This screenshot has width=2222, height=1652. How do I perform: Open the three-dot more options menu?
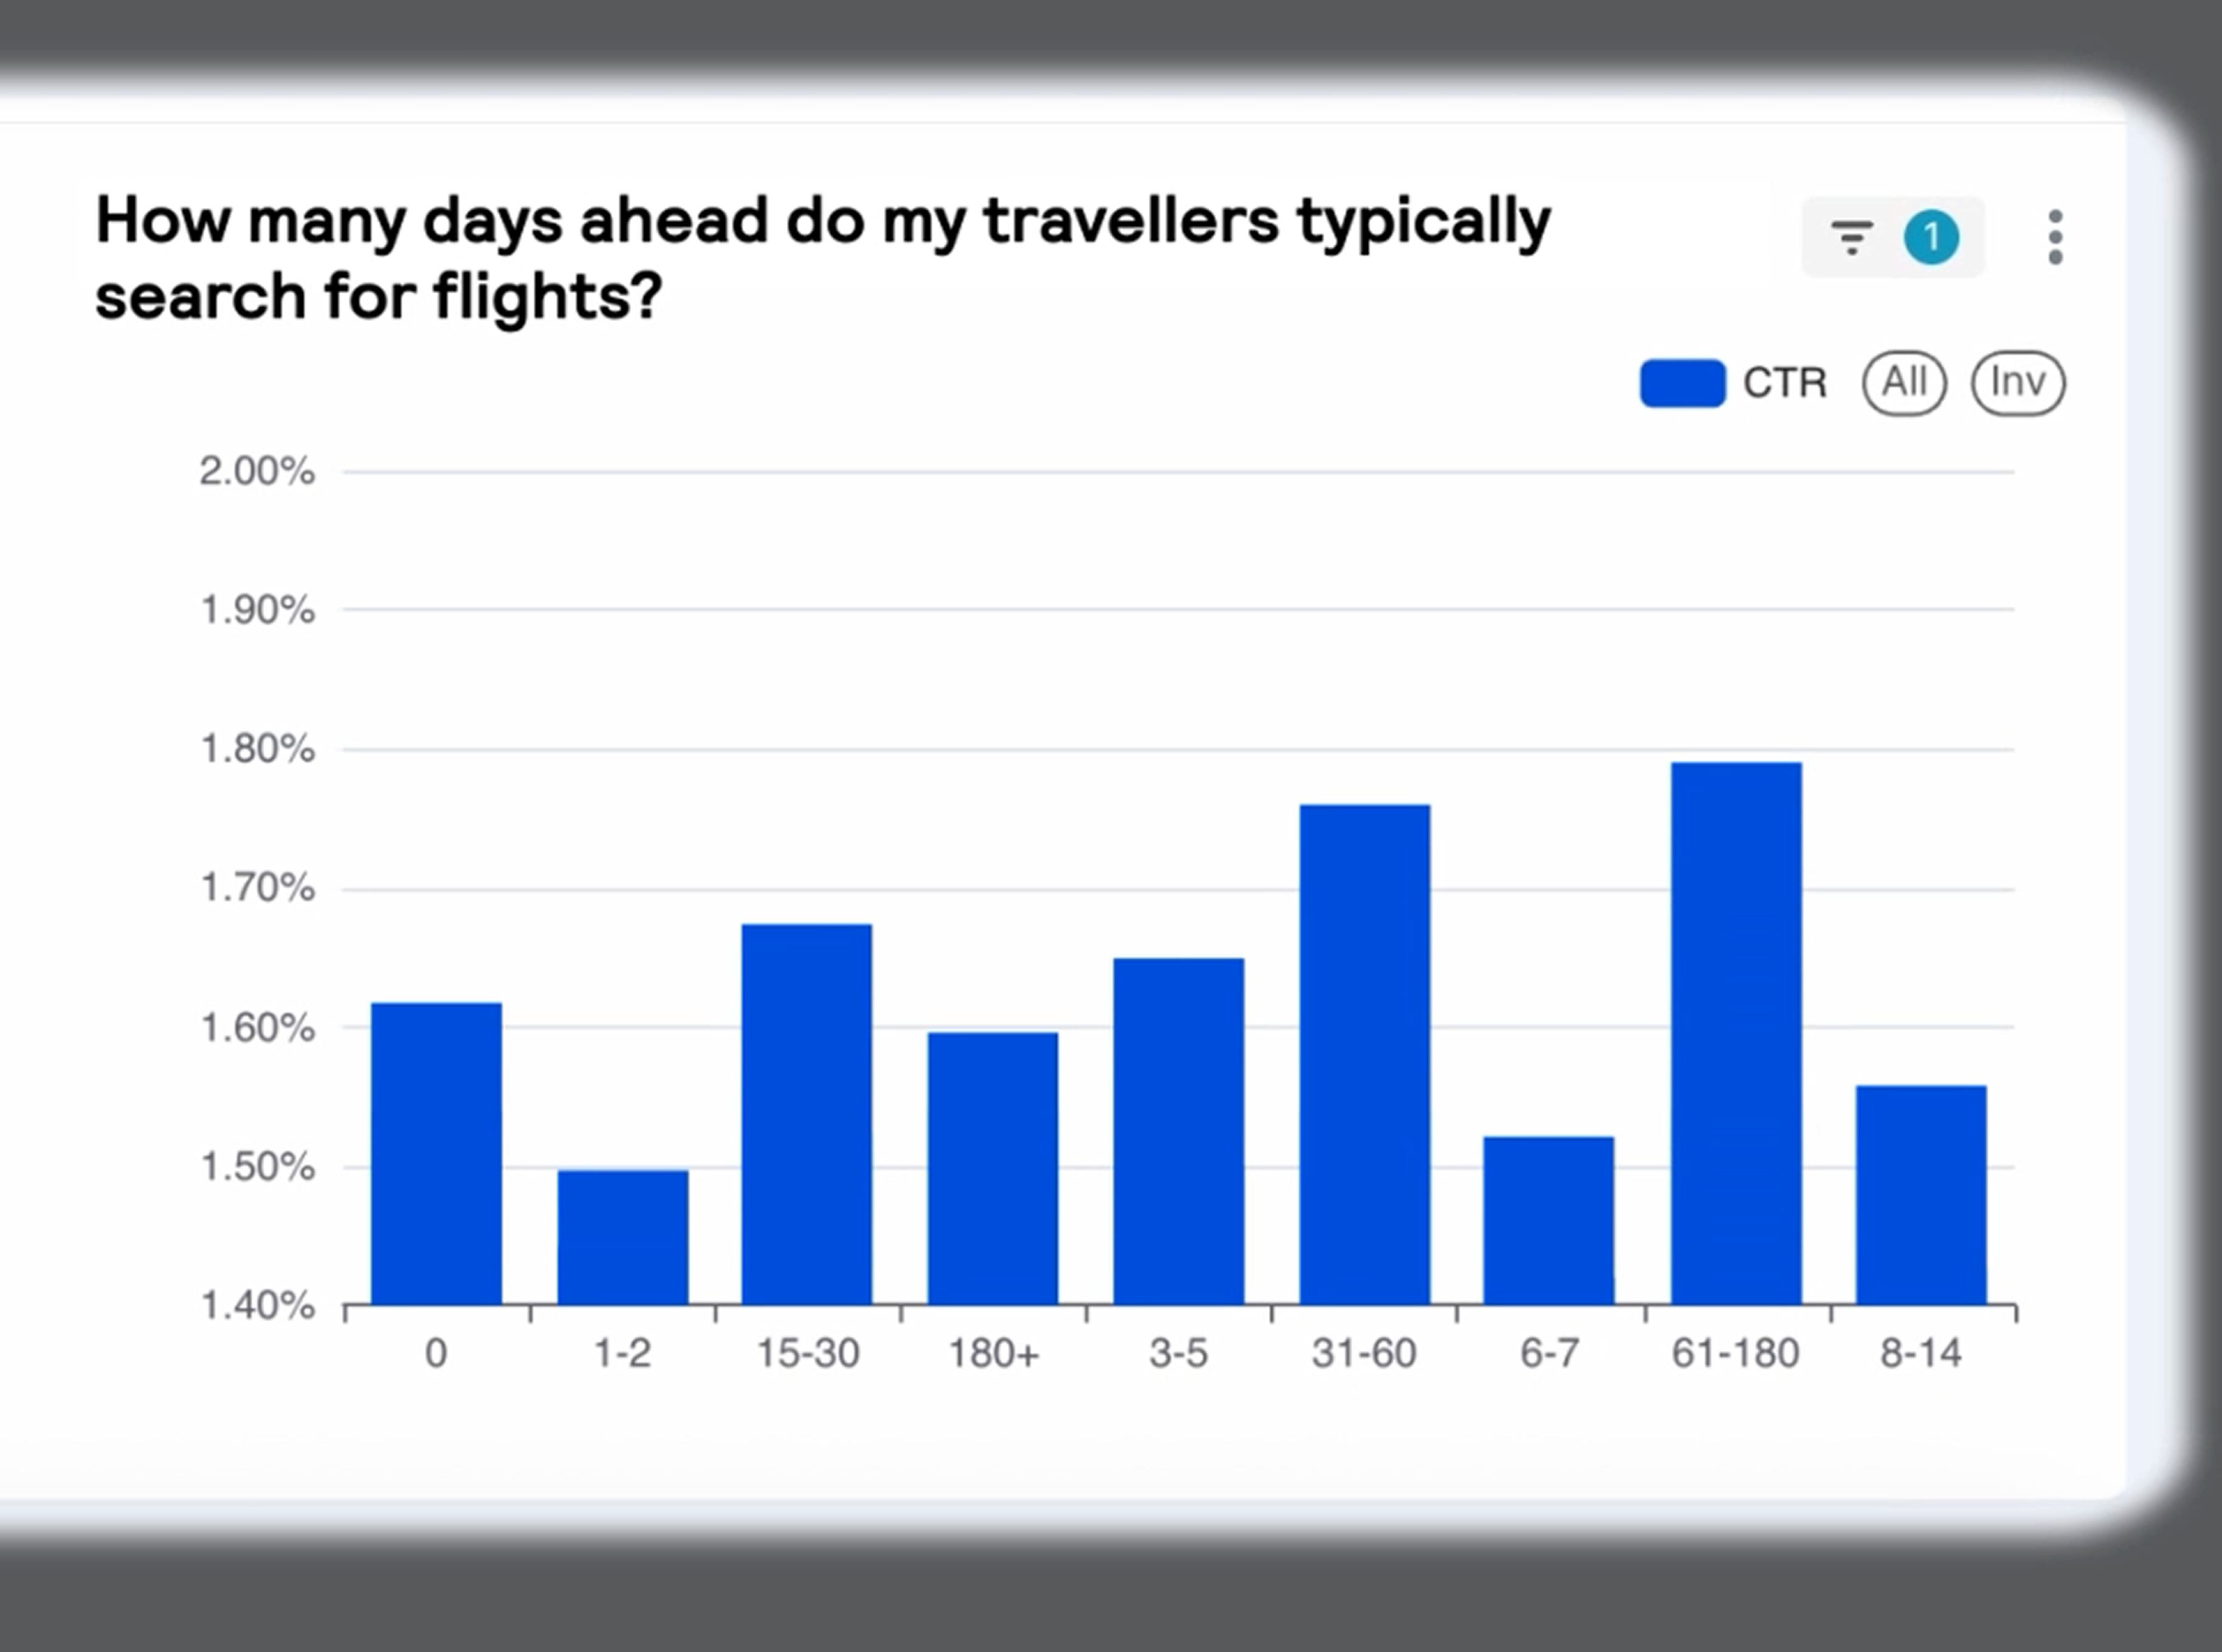[2055, 238]
